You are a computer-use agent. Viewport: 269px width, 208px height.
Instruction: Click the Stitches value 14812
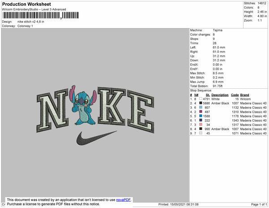click(262, 3)
